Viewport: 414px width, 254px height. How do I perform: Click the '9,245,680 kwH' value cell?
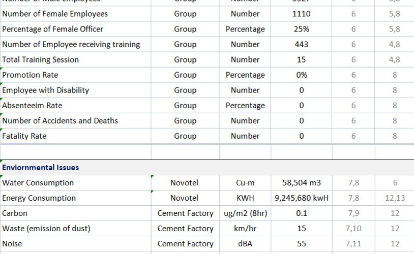(x=301, y=198)
